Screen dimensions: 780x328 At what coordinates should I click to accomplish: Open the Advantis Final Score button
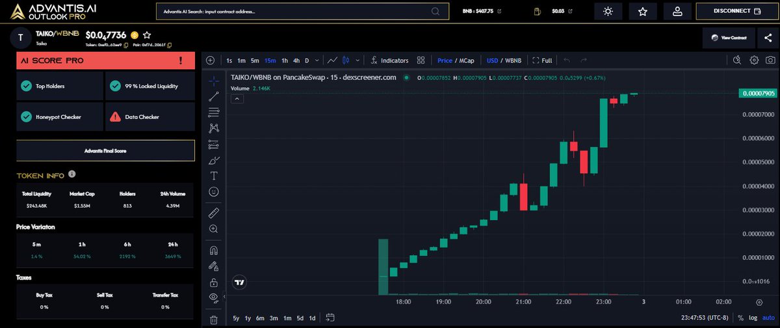[105, 150]
